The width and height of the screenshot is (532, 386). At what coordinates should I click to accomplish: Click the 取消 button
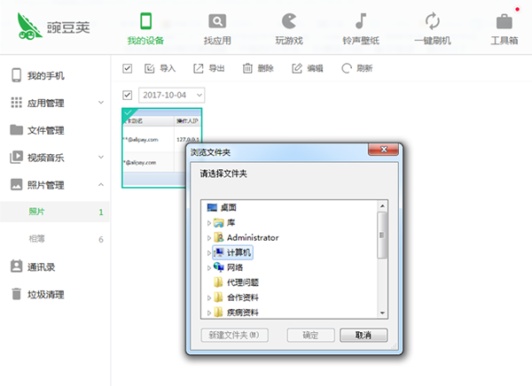[364, 335]
